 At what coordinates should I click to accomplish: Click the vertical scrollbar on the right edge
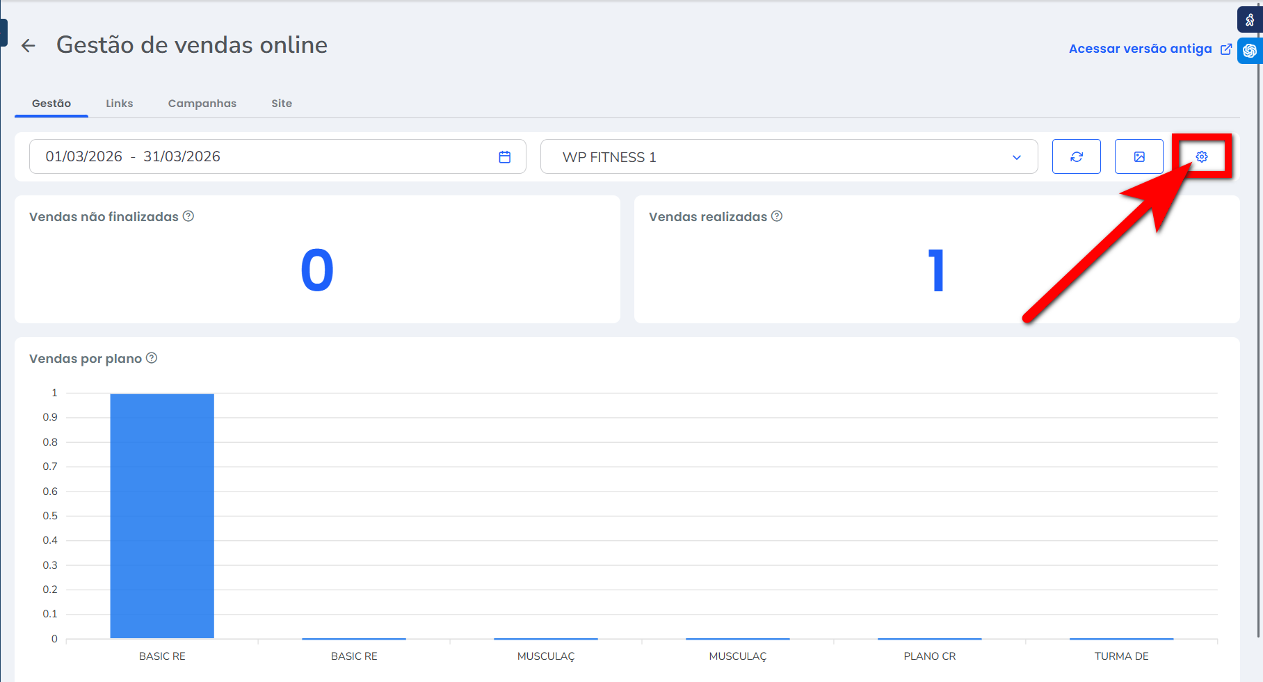(x=1259, y=348)
